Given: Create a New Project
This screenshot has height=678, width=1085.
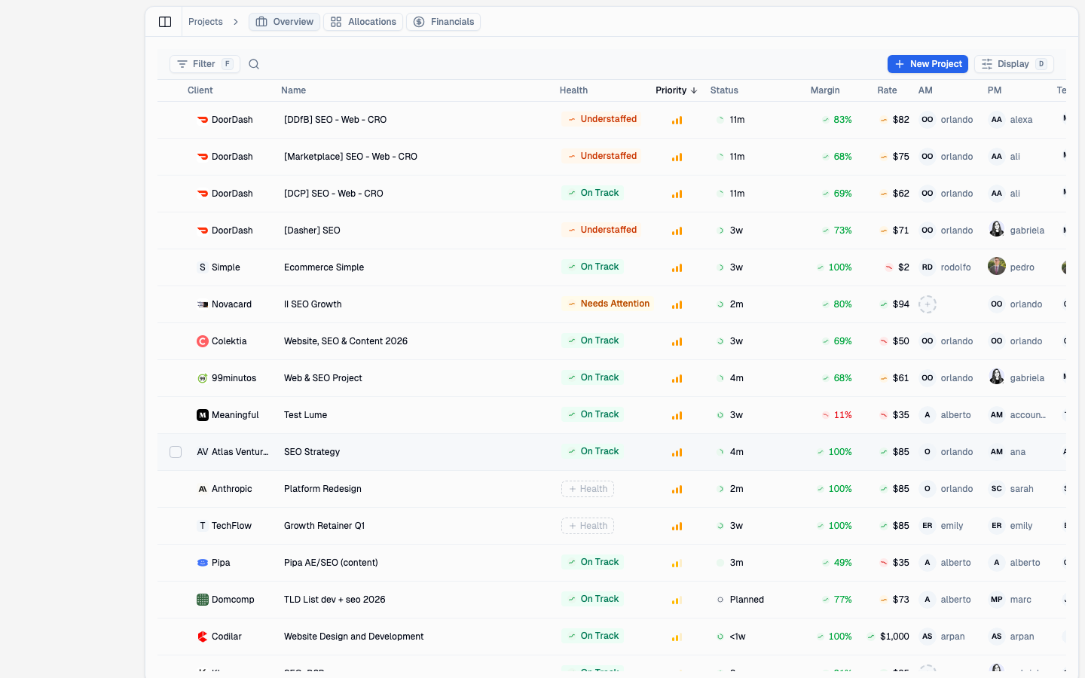Looking at the screenshot, I should tap(928, 64).
